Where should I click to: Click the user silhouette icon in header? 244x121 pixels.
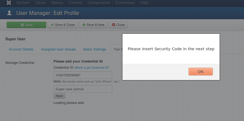(x=9, y=13)
